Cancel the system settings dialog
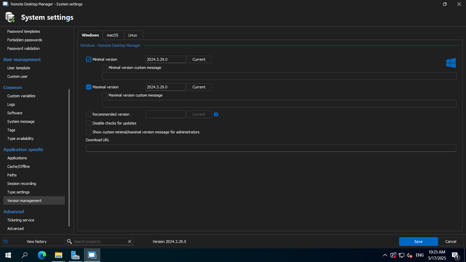Viewport: 466px width, 262px height. point(450,241)
